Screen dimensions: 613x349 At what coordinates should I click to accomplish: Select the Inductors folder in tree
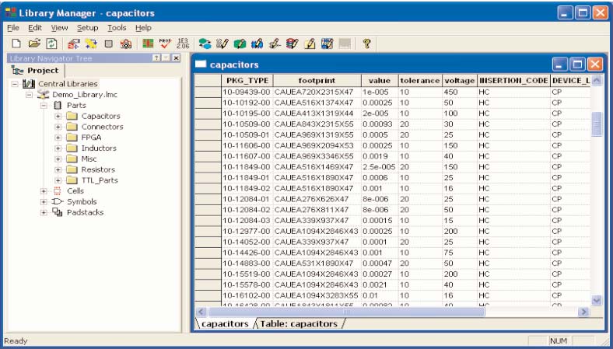tap(97, 148)
